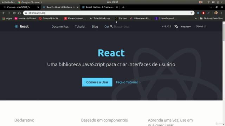The height and width of the screenshot is (126, 225).
Task: Click the search magnifier icon
Action: 111,27
